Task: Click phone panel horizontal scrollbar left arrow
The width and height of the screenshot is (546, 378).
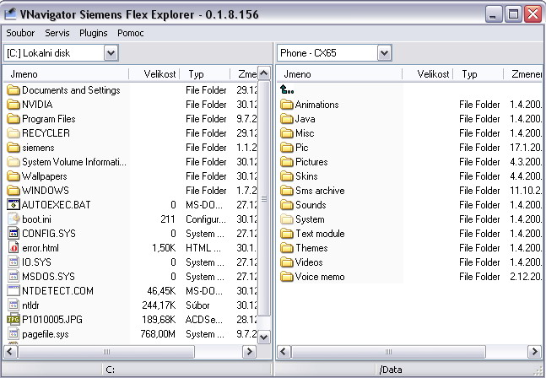Action: [284, 352]
